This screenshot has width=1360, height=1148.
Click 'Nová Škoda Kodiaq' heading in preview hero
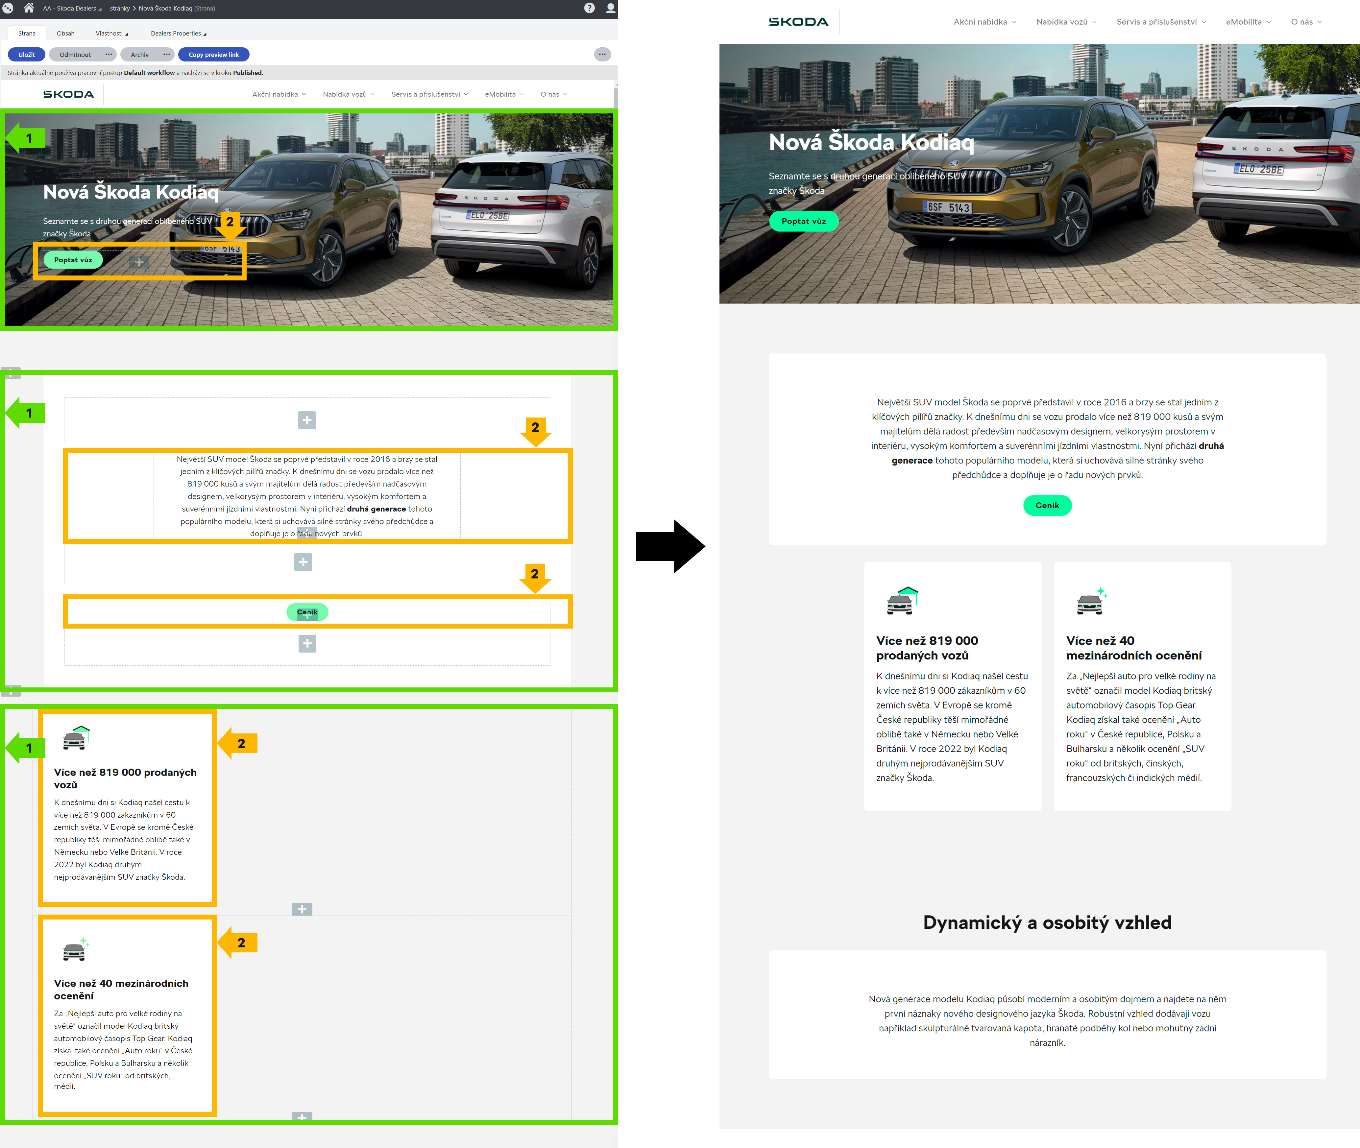click(871, 142)
